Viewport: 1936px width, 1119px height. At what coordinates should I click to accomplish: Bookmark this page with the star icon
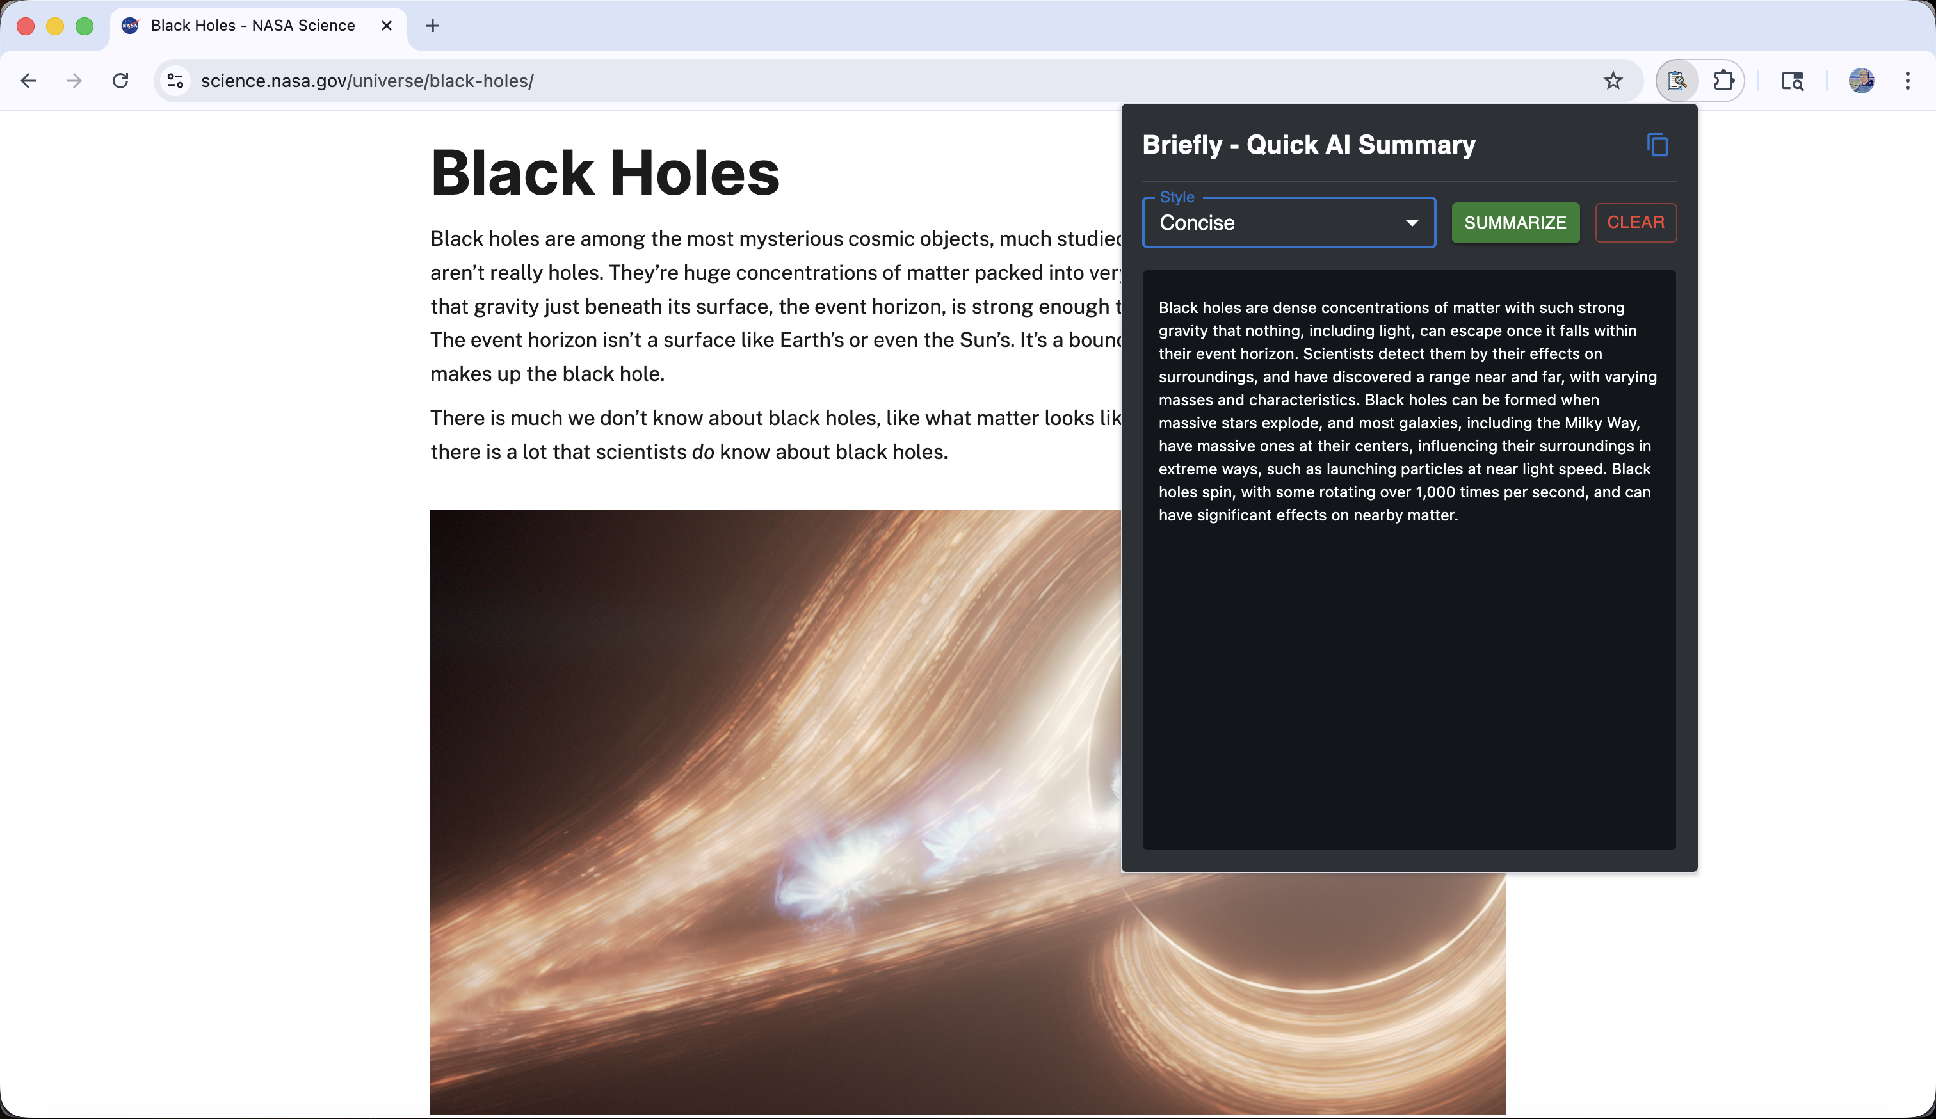[x=1613, y=81]
